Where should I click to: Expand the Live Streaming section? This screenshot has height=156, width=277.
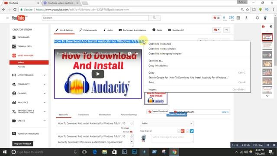click(x=45, y=75)
